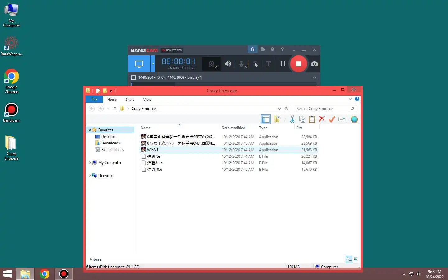The width and height of the screenshot is (448, 280).
Task: Toggle text overlay in Bandicam
Action: click(x=268, y=64)
